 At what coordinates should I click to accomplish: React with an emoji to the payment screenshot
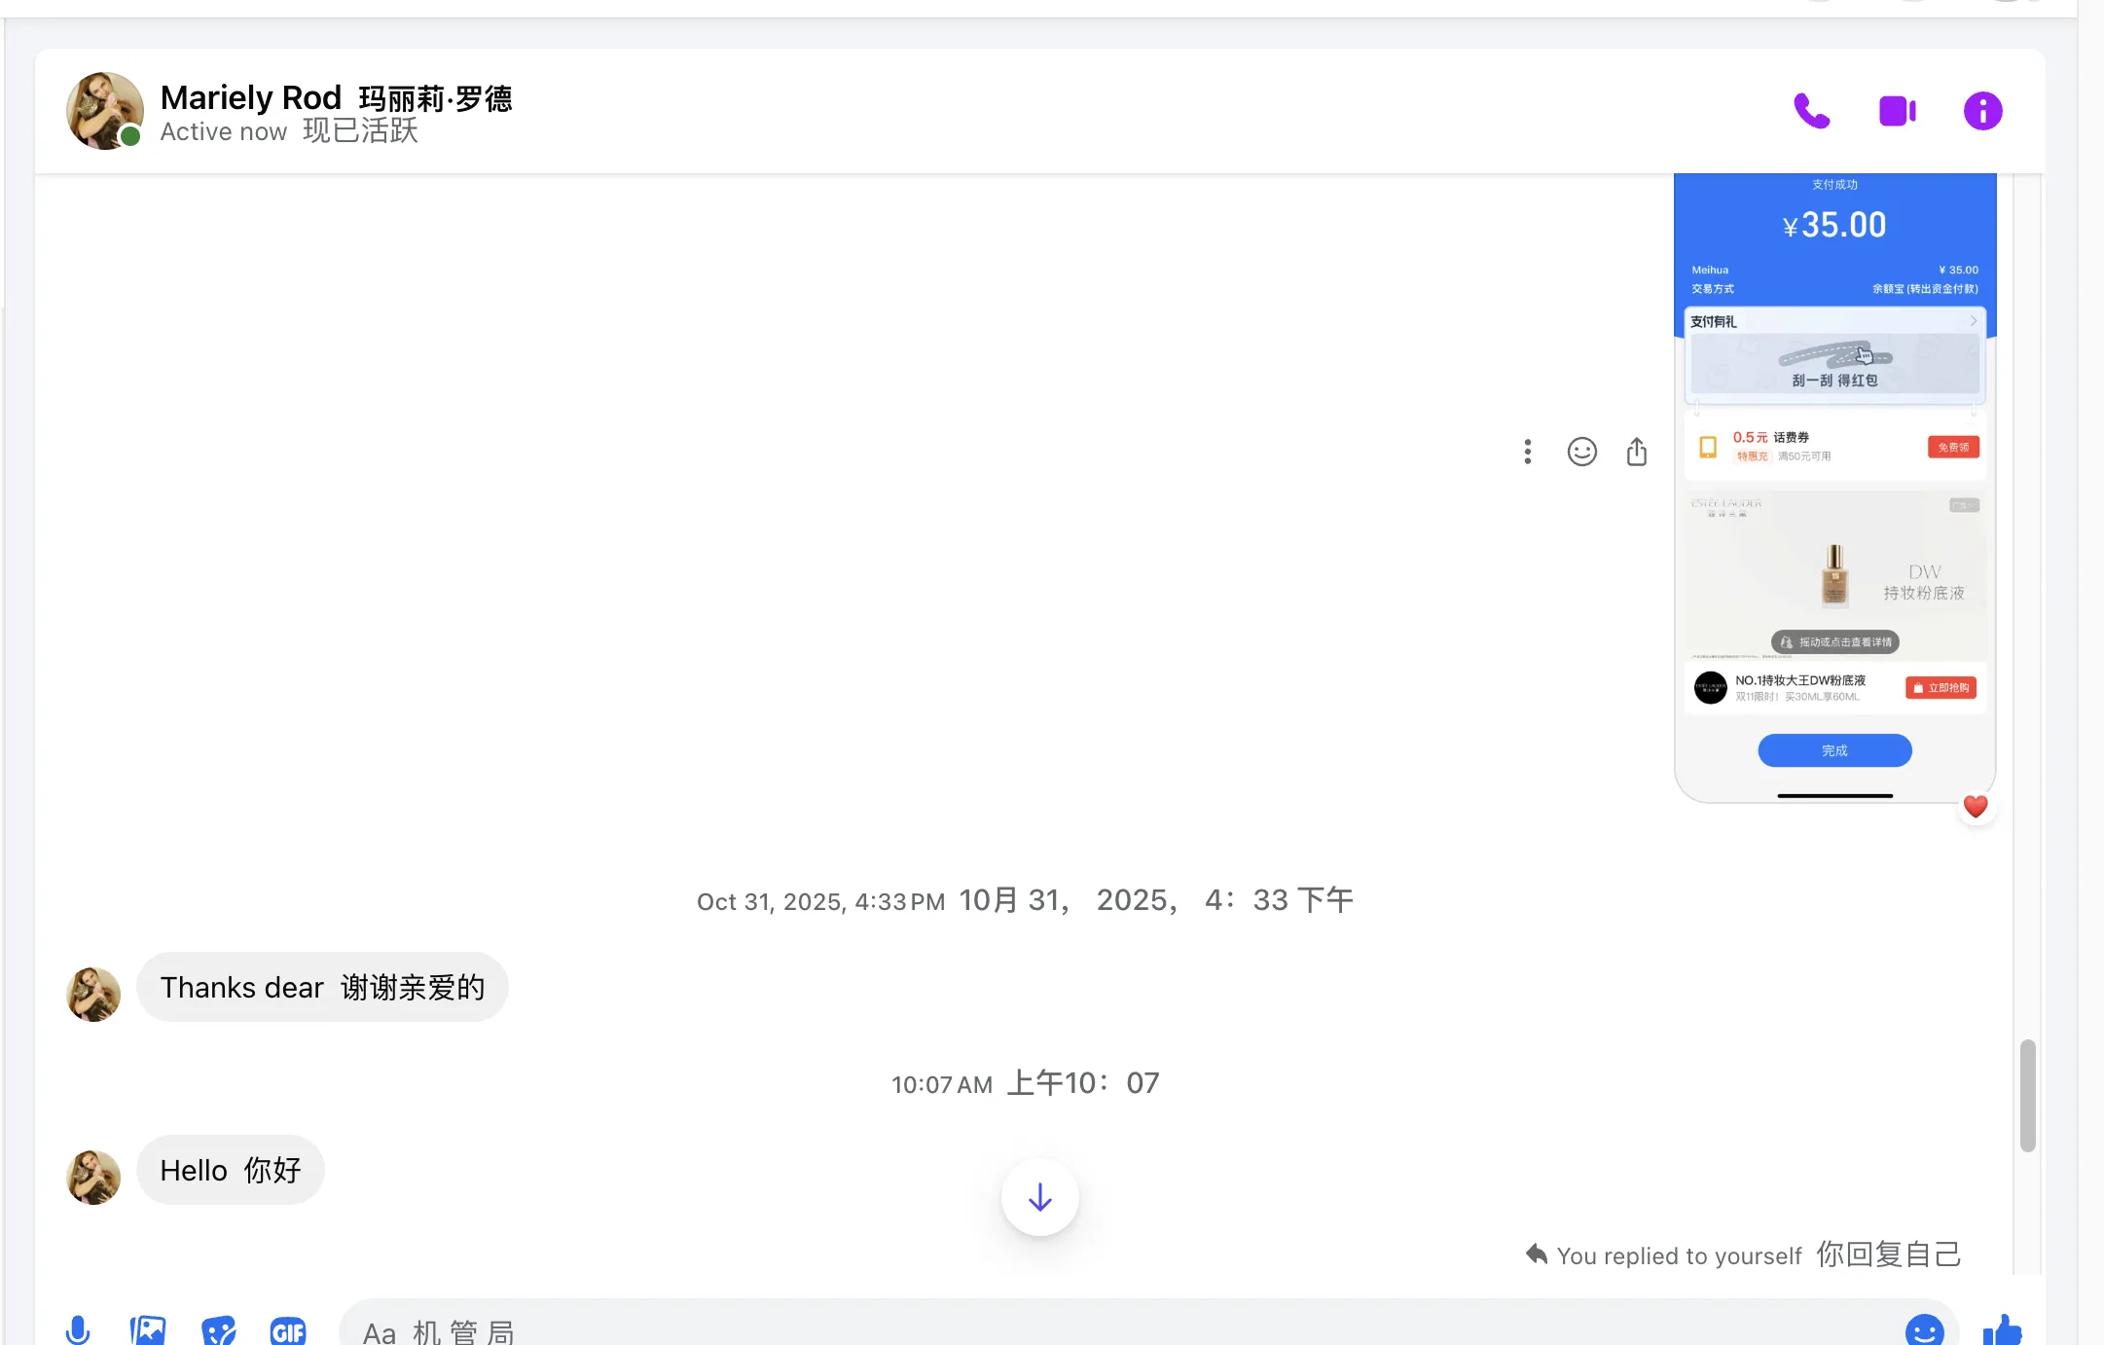click(x=1580, y=452)
